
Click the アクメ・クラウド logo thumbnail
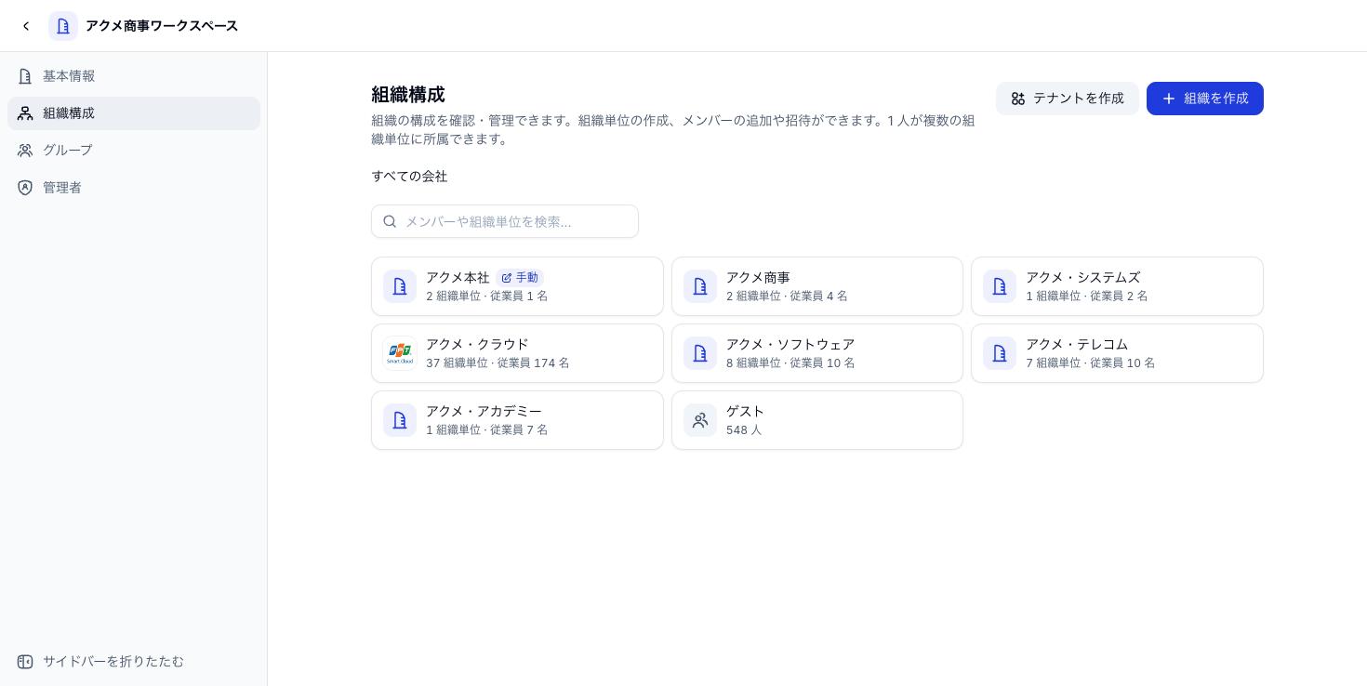[x=400, y=353]
